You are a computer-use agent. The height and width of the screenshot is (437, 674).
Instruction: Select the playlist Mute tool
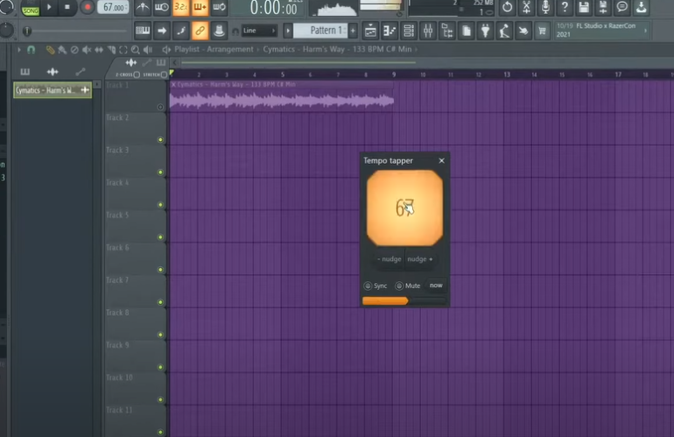coord(87,50)
